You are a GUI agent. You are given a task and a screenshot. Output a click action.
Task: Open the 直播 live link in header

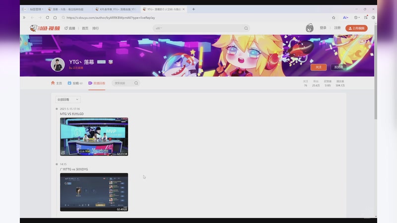pos(70,28)
